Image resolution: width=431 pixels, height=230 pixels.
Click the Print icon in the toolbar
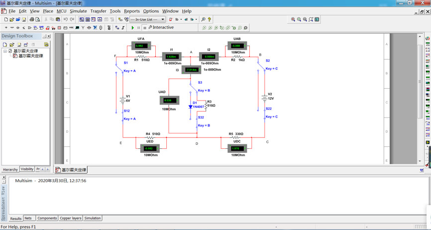pyautogui.click(x=32, y=19)
